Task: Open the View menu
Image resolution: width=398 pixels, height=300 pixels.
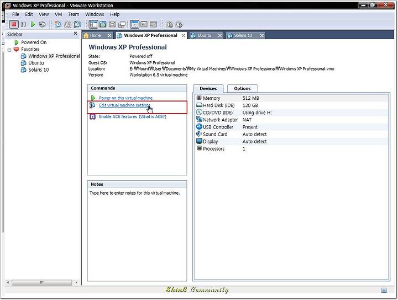Action: (44, 14)
